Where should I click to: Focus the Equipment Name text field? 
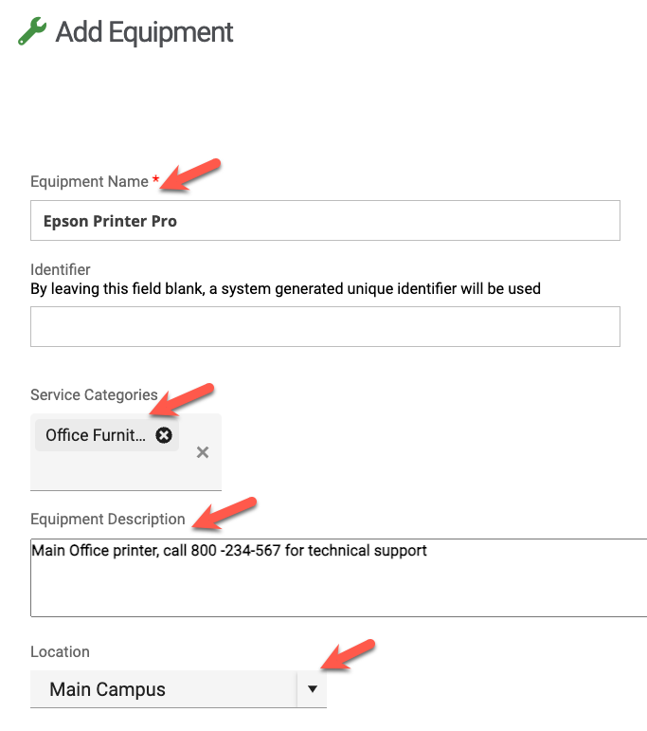click(x=325, y=221)
